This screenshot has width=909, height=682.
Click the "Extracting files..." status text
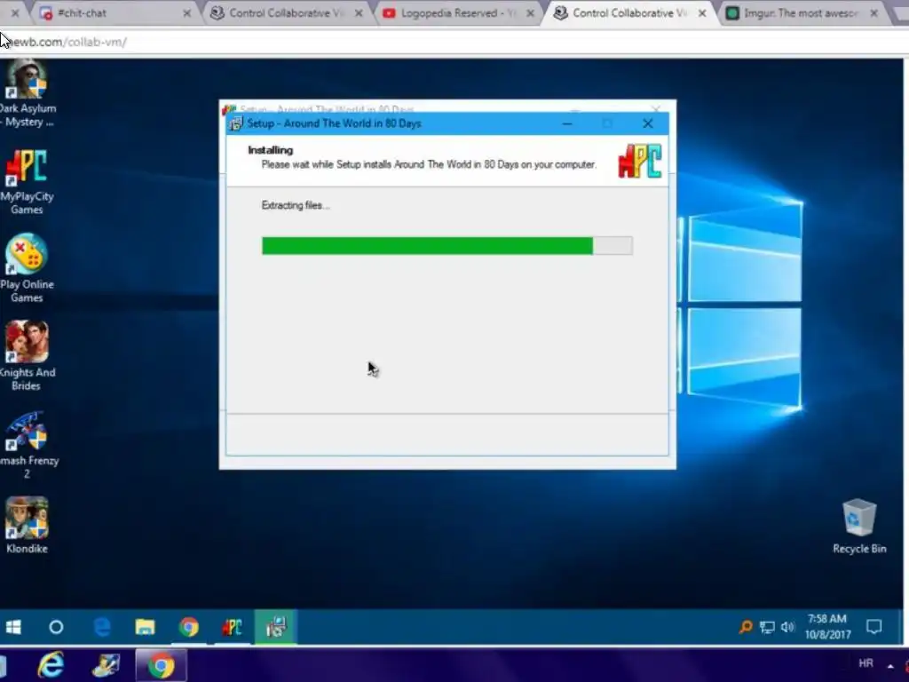(296, 205)
